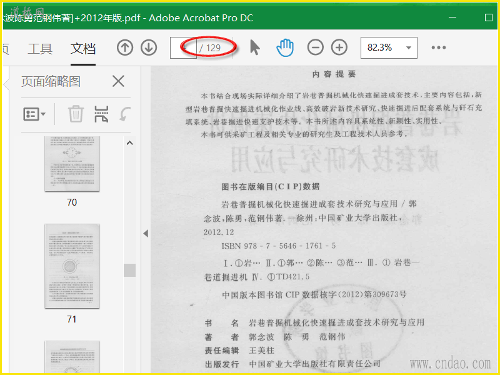Select the page 70 thumbnail
The height and width of the screenshot is (375, 500).
coord(72,164)
